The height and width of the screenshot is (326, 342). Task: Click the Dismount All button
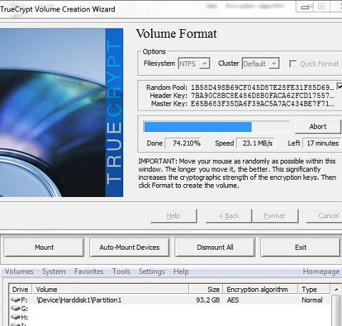[215, 248]
